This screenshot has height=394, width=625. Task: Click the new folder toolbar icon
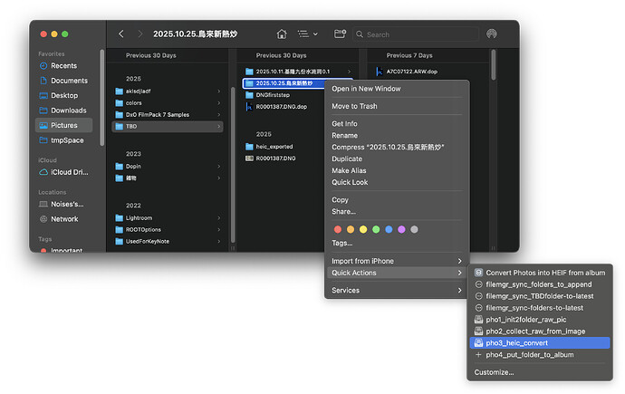pos(340,34)
